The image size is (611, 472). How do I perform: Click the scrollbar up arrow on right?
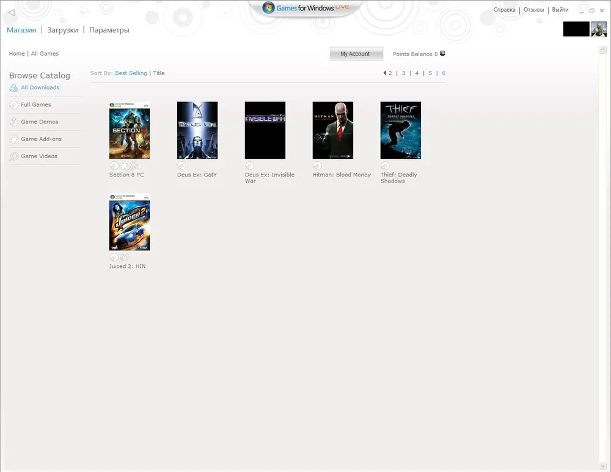click(604, 50)
